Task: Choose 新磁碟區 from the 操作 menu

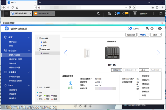Action: click(x=146, y=76)
